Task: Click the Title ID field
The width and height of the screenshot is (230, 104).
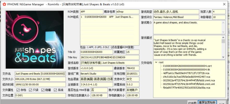Action: [x=97, y=52]
